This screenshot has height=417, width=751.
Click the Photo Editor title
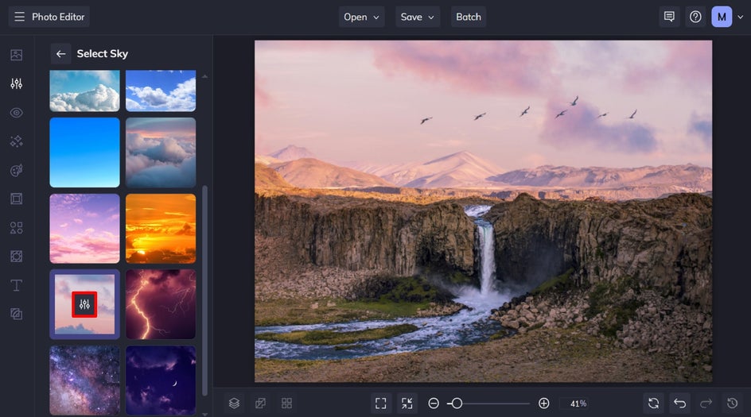pyautogui.click(x=58, y=17)
